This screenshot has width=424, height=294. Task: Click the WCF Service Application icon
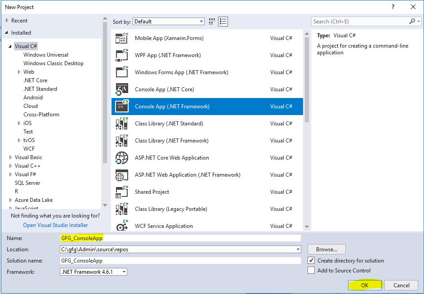click(x=122, y=226)
